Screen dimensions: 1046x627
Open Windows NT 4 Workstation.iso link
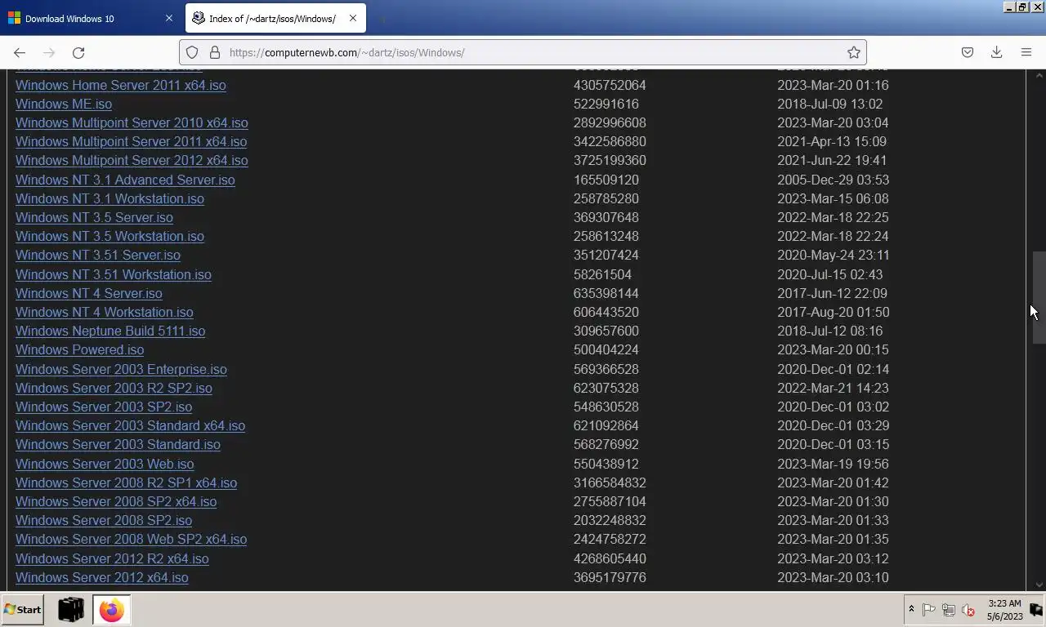point(105,312)
